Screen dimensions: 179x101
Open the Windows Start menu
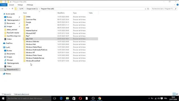point(3,98)
